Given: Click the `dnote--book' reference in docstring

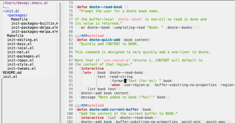Looking at the screenshot, I should tap(130, 19).
